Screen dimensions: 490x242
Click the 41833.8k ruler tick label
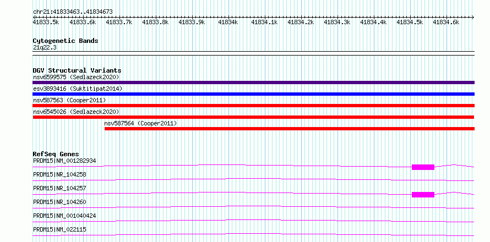155,22
